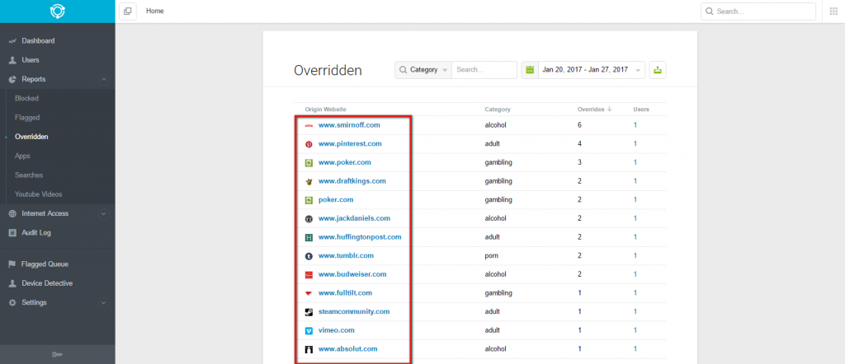Click the Category column header
Screen dimensions: 845x364
tap(498, 110)
